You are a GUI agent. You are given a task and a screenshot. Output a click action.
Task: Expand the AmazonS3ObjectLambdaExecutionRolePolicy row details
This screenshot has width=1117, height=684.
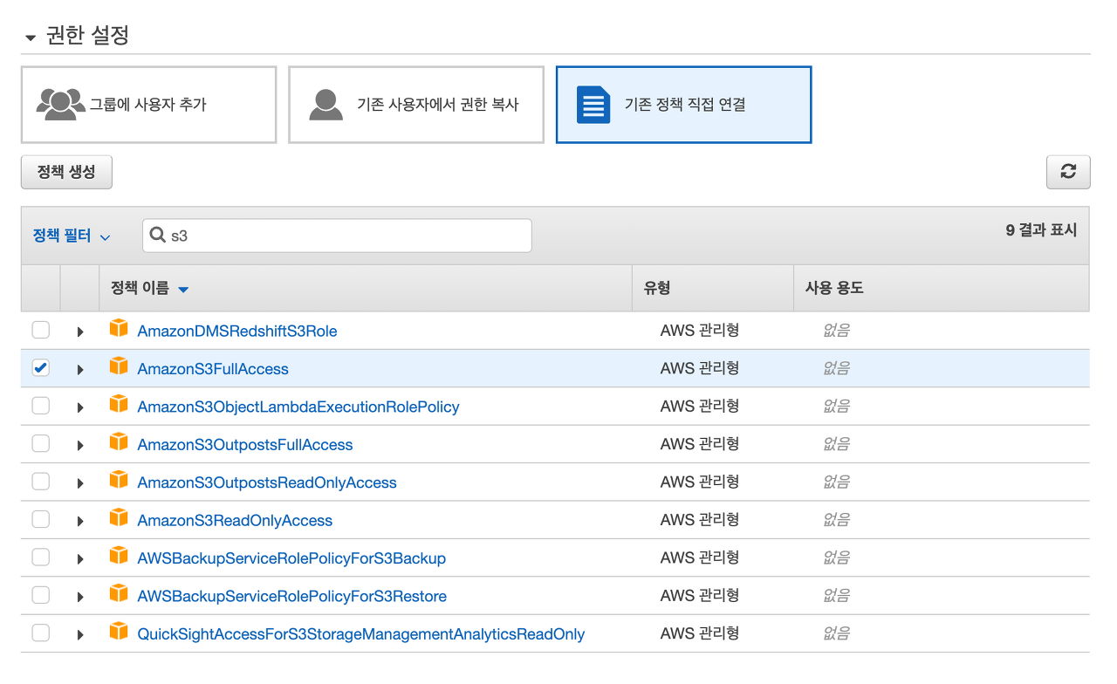80,407
